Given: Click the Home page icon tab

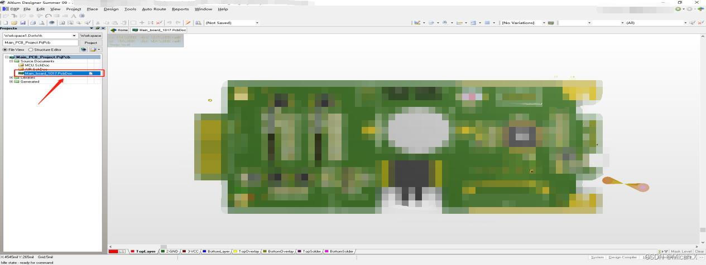Looking at the screenshot, I should point(119,30).
